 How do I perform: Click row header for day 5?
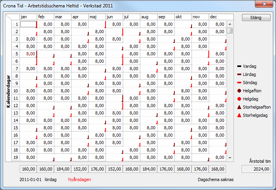coord(16,54)
